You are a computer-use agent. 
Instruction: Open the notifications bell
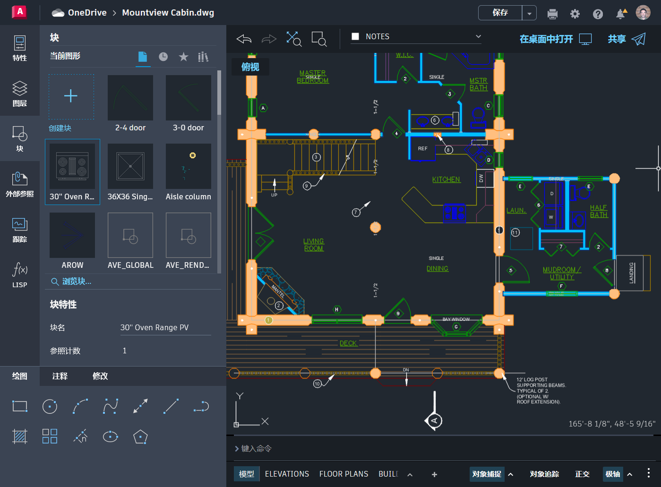[x=621, y=14]
